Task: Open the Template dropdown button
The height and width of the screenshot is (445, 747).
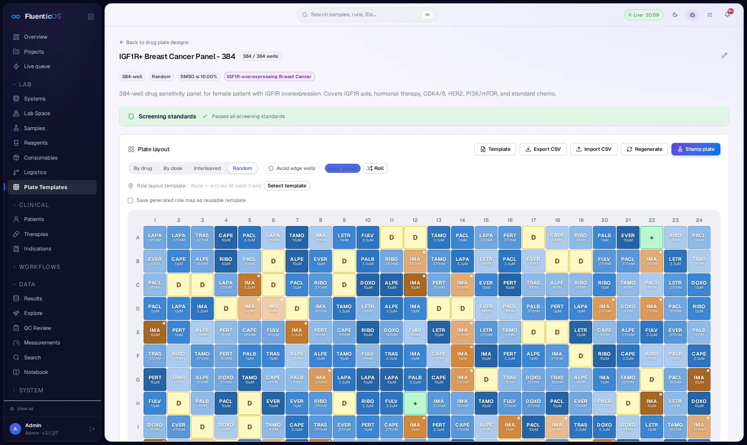Action: pos(495,149)
